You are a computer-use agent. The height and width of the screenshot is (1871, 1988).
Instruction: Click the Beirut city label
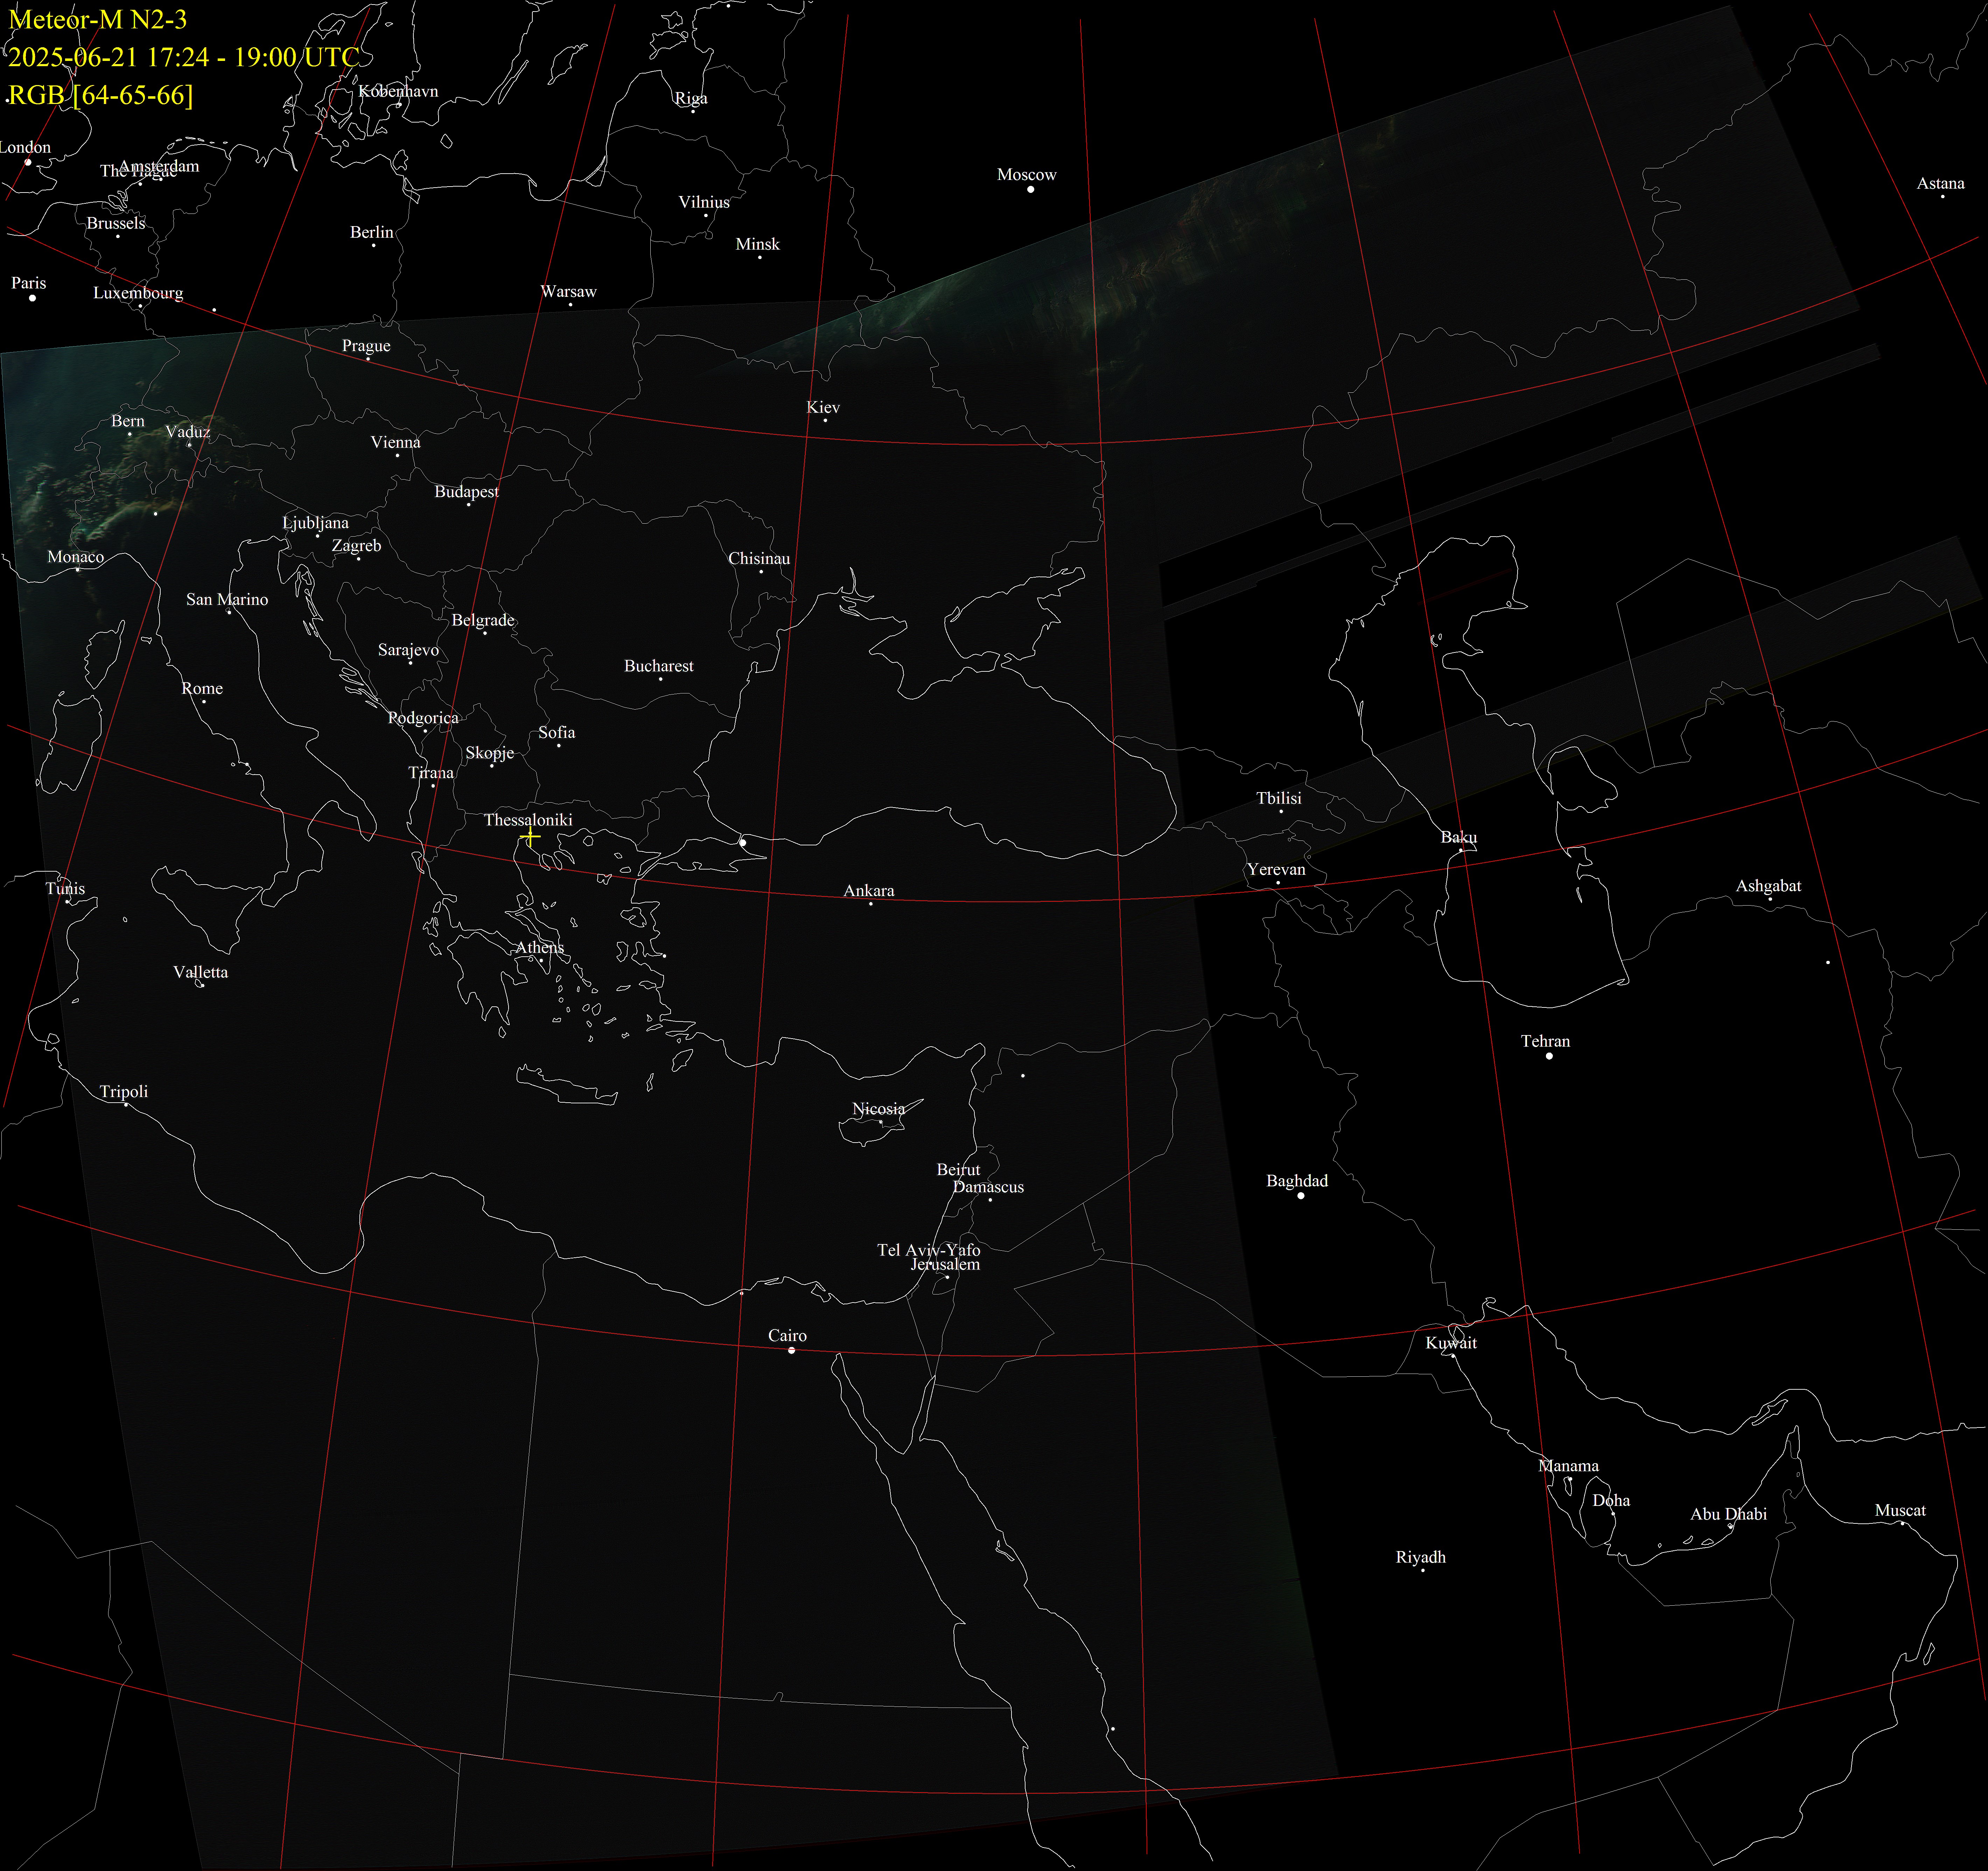958,1169
